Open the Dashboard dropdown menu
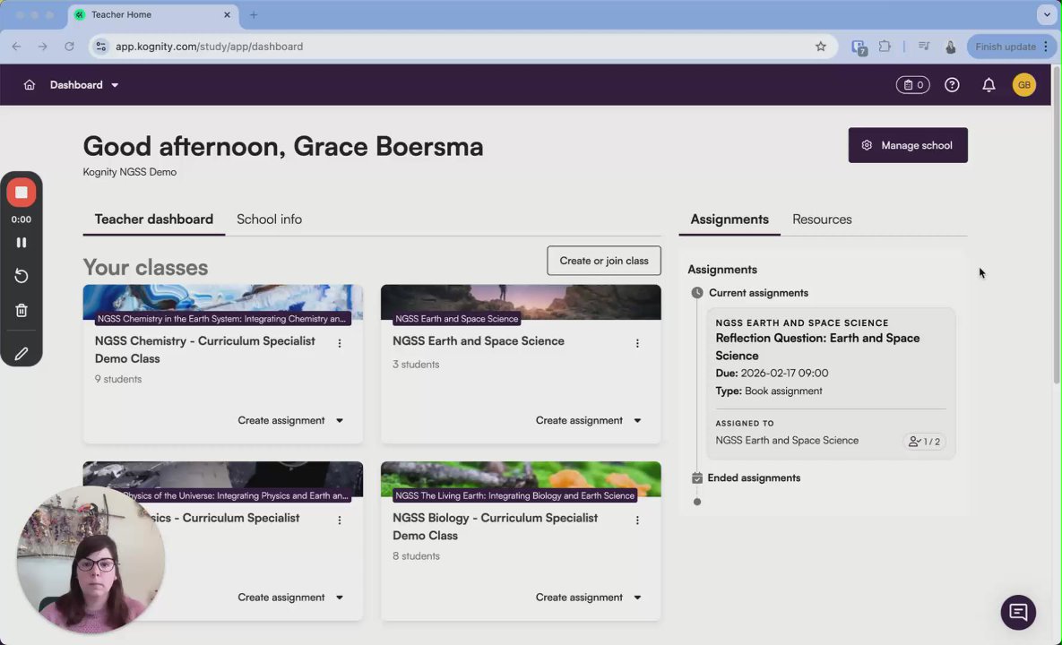 click(84, 85)
